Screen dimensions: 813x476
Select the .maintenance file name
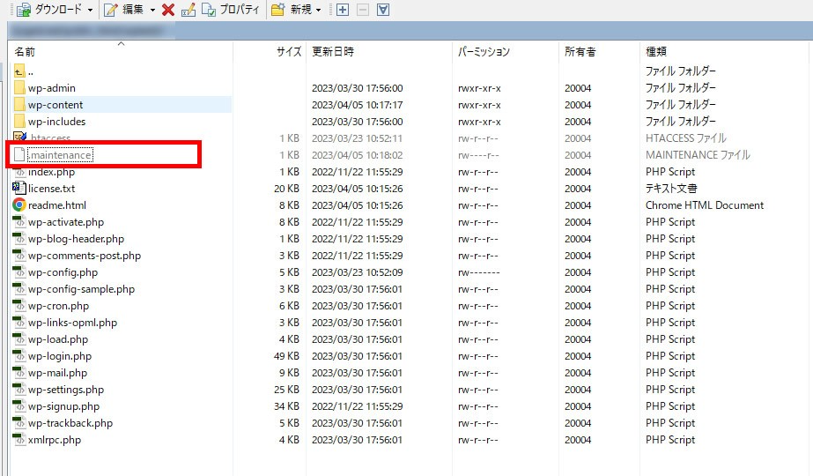click(60, 154)
